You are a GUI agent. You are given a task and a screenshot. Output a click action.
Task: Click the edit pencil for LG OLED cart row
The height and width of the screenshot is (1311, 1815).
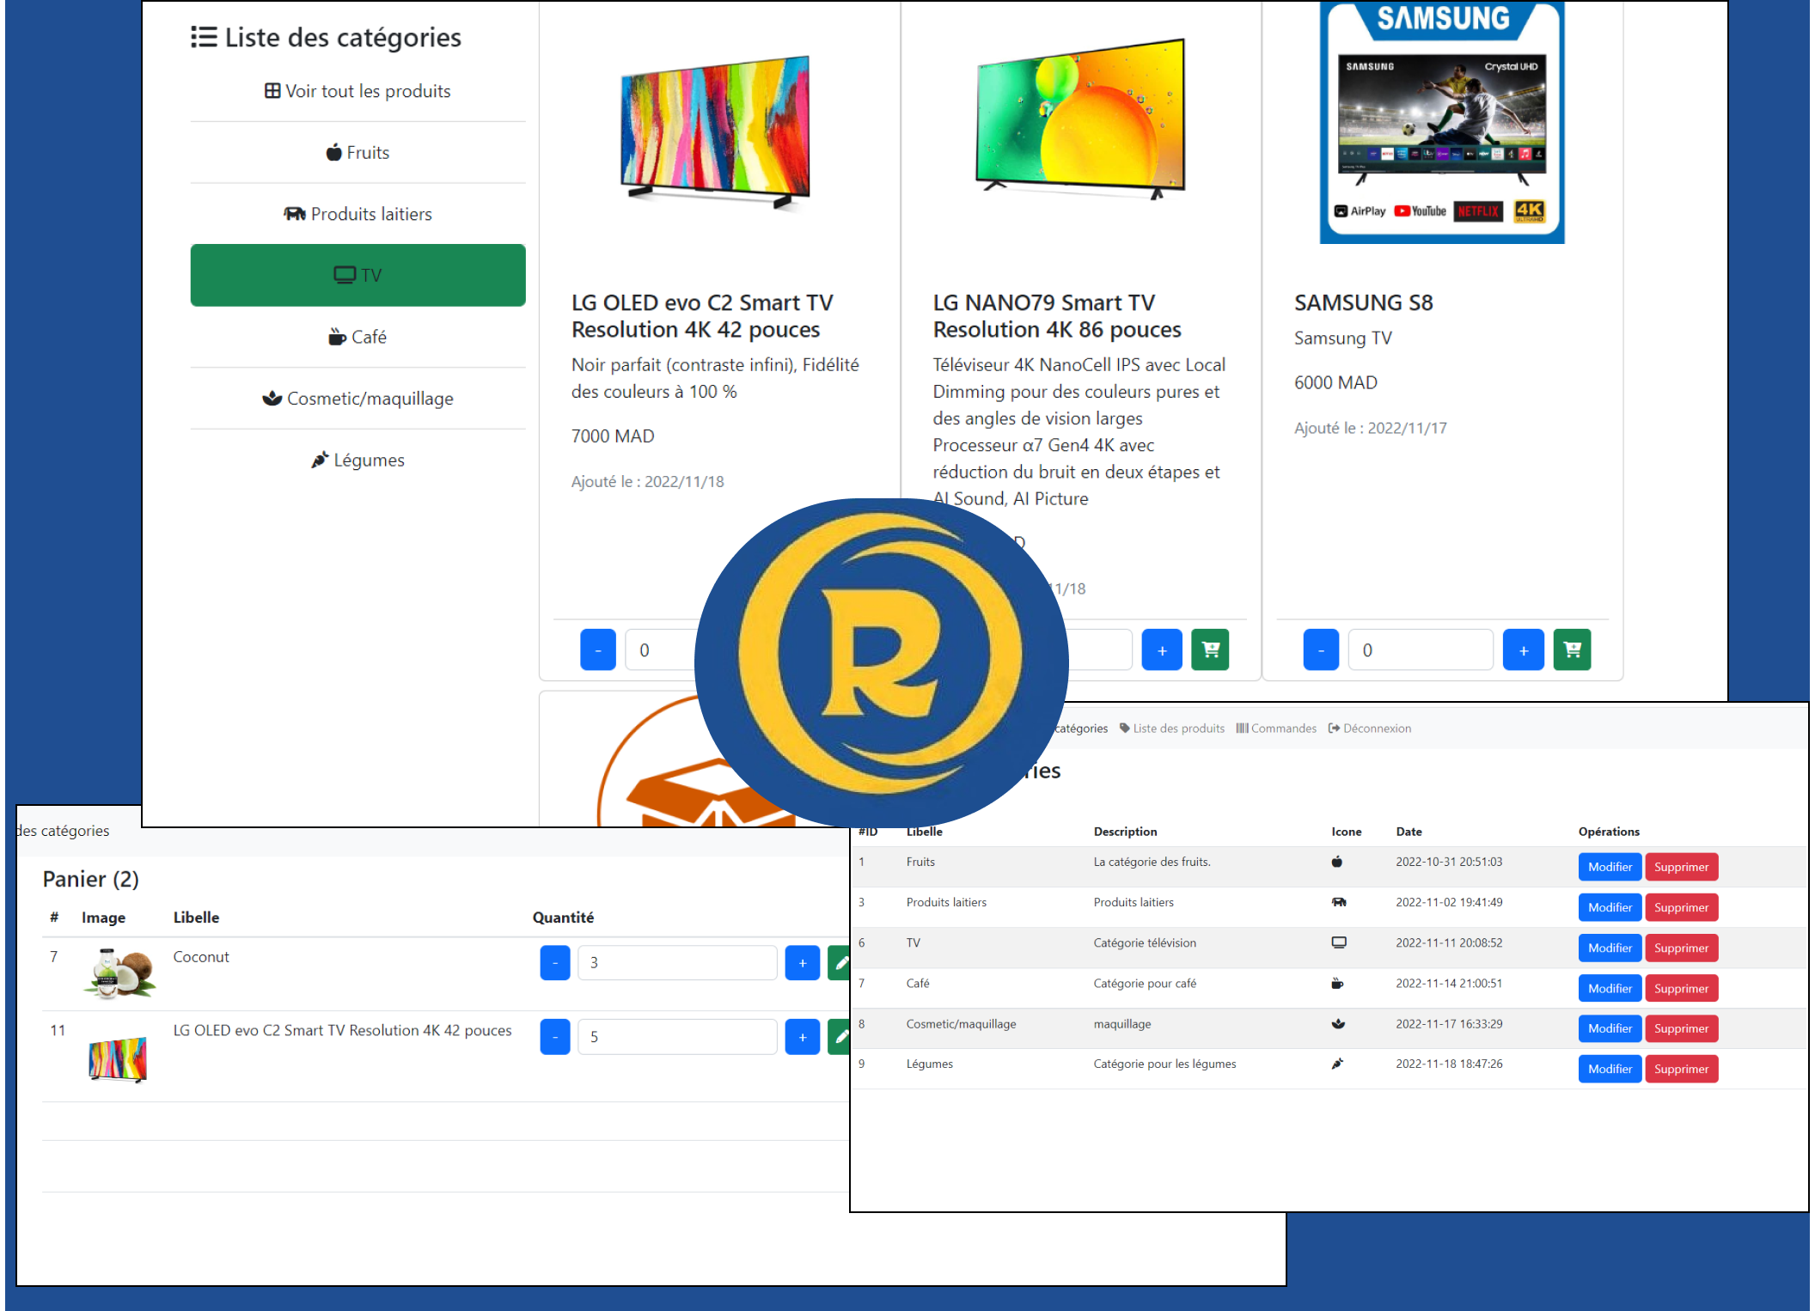840,1037
